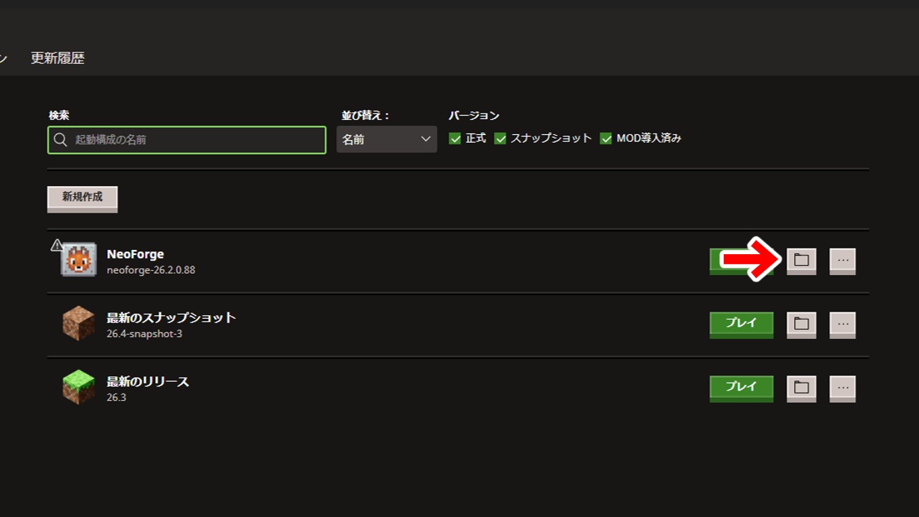919x517 pixels.
Task: Open more options for NeoForge
Action: click(843, 260)
